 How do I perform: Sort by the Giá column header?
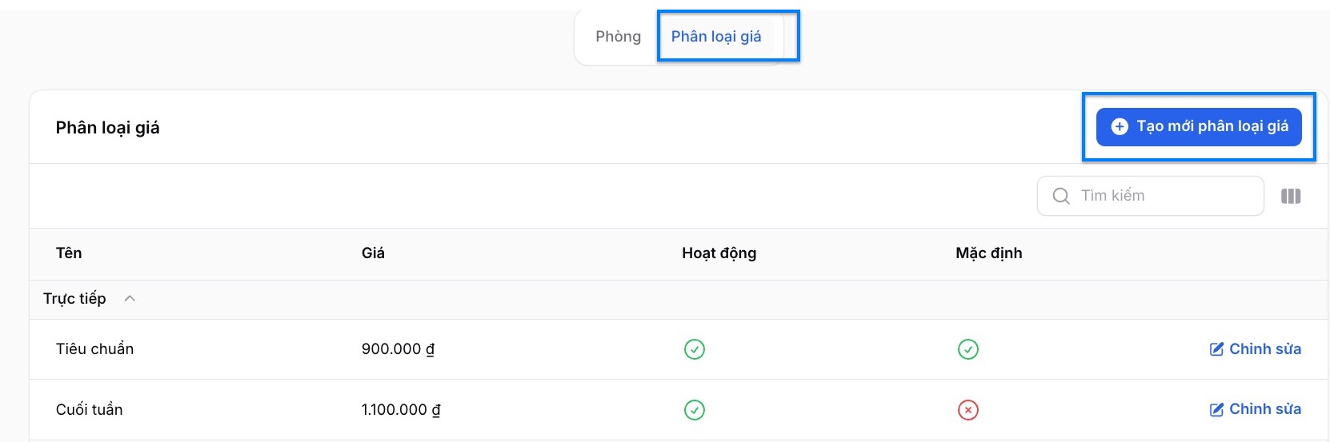[x=373, y=253]
